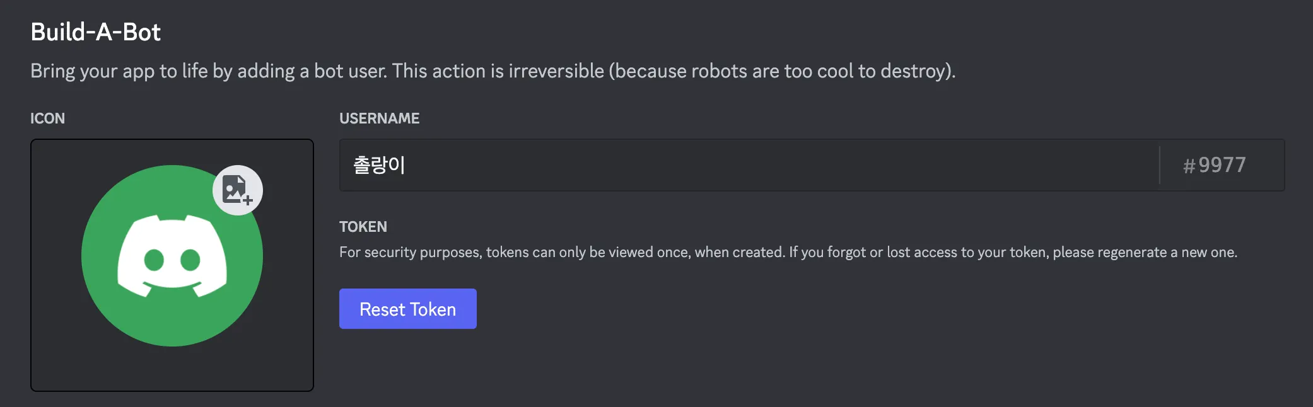Click the Discord logo's right eye

190,260
